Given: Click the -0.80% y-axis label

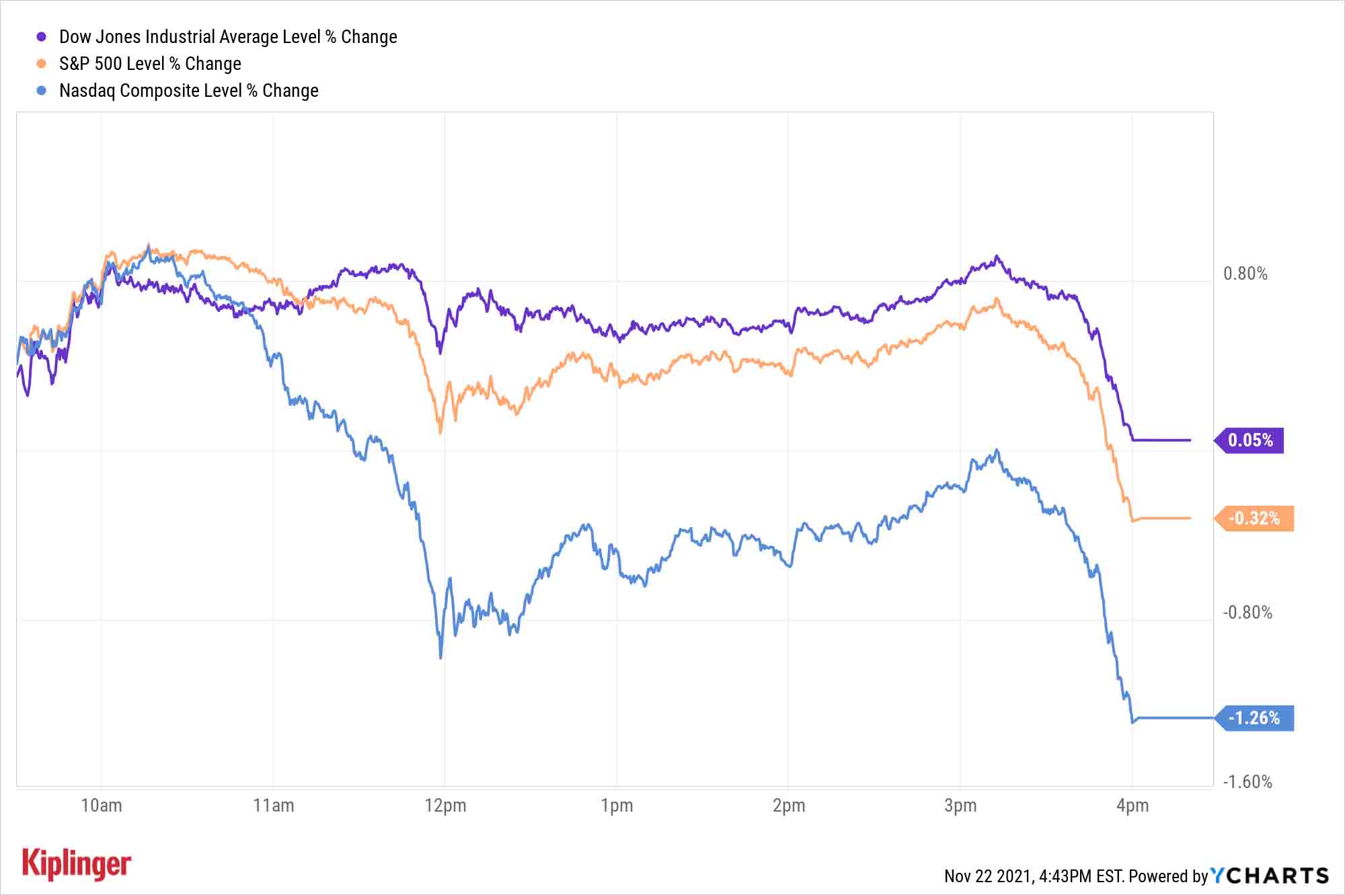Looking at the screenshot, I should pyautogui.click(x=1247, y=613).
